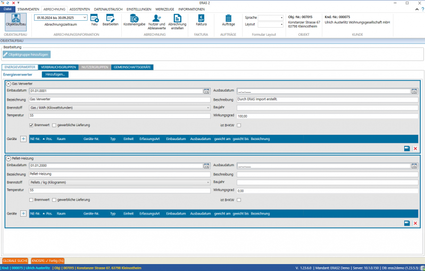
Task: Switch to the STAMMDATEN ribbon tab
Action: click(x=28, y=9)
